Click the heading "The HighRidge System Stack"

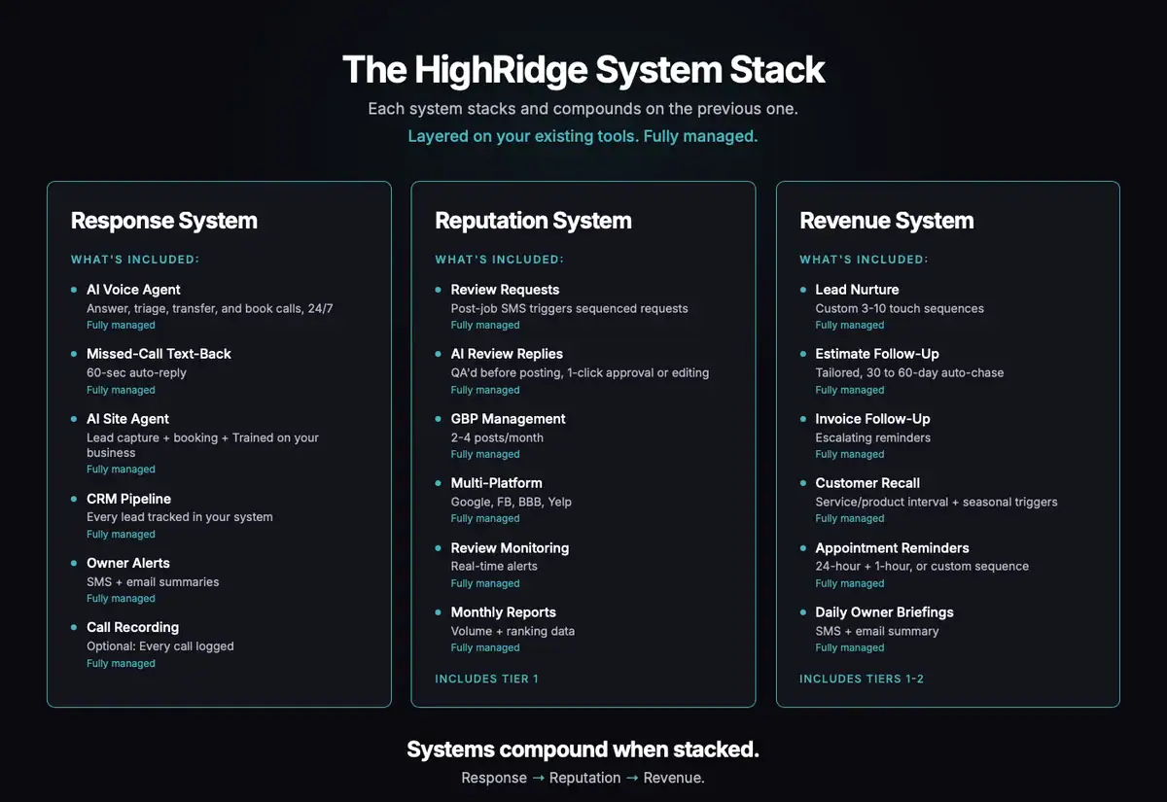pos(583,70)
